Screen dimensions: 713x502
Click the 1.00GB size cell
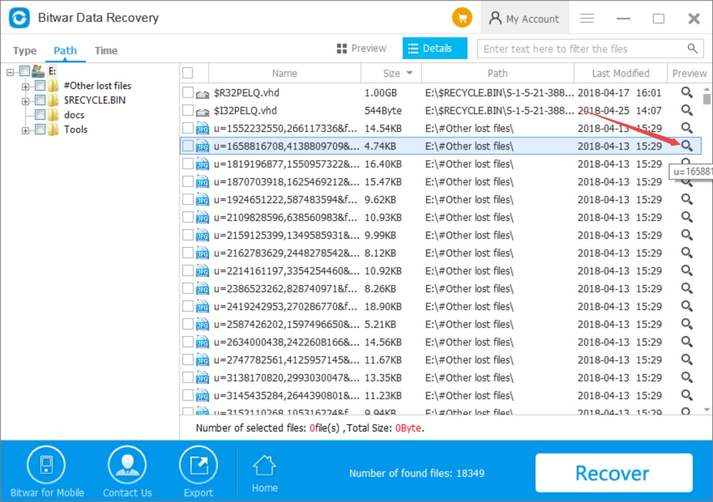pyautogui.click(x=381, y=92)
